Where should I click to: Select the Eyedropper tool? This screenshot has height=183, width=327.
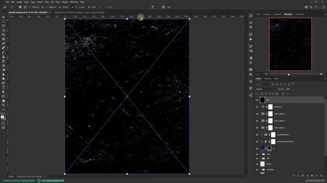click(4, 43)
